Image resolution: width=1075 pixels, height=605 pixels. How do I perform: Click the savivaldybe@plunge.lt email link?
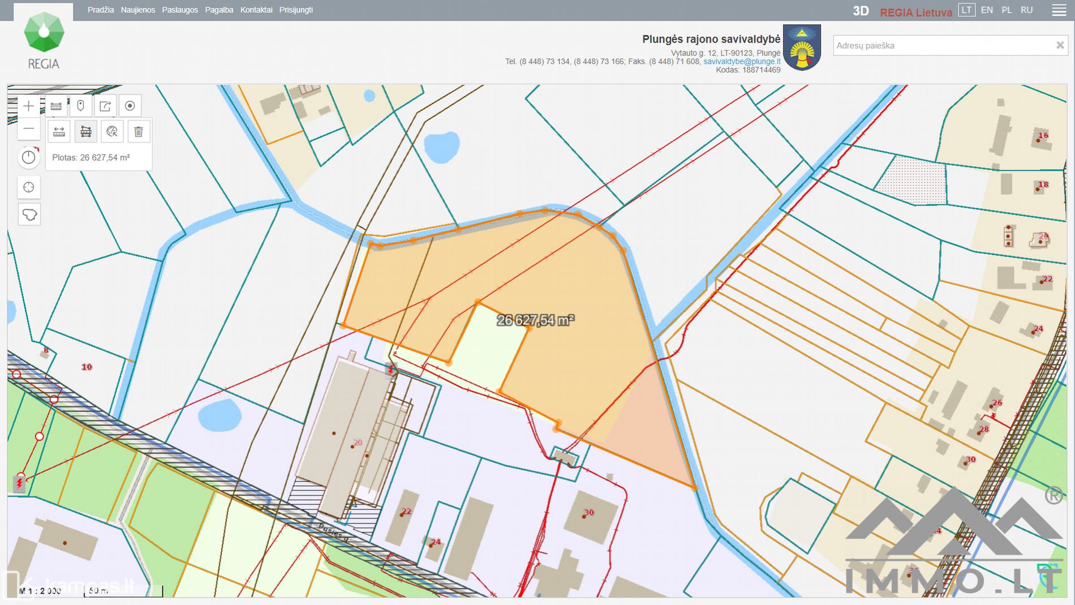(x=742, y=62)
